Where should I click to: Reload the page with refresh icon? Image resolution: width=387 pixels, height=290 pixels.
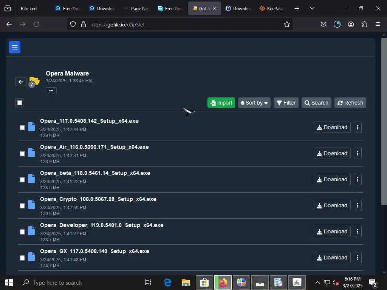click(36, 24)
